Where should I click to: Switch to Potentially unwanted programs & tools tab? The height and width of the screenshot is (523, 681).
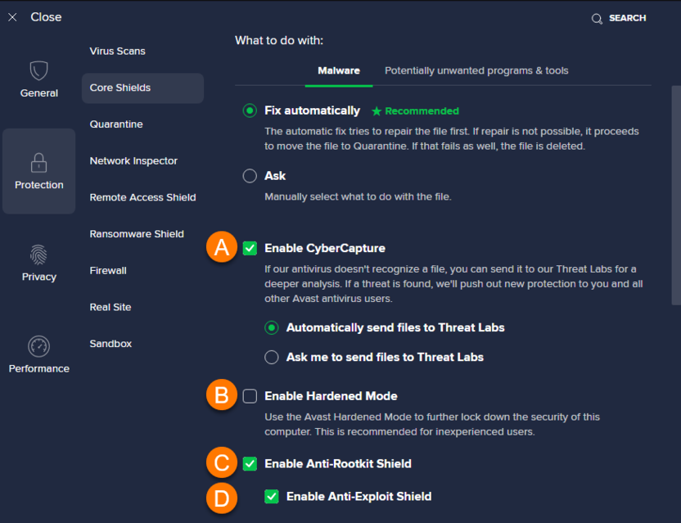click(476, 70)
